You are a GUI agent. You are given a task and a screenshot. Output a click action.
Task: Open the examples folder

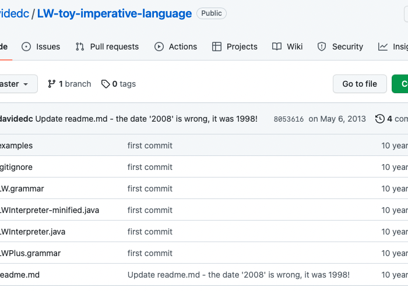coord(16,145)
